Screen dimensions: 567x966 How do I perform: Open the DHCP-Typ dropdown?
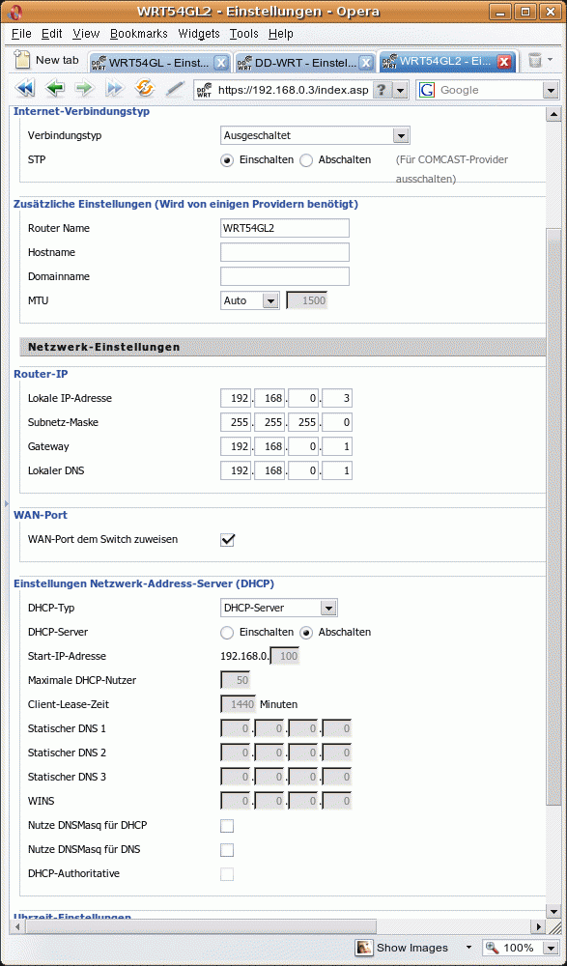(x=279, y=608)
